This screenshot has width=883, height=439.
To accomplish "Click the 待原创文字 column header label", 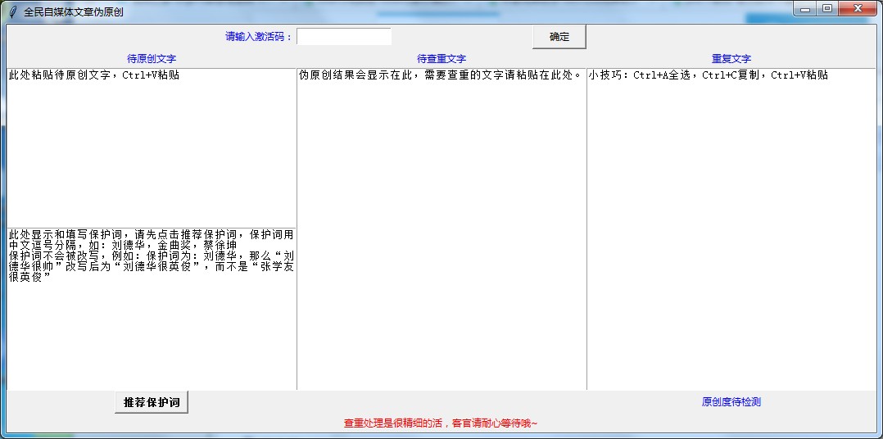I will [152, 59].
